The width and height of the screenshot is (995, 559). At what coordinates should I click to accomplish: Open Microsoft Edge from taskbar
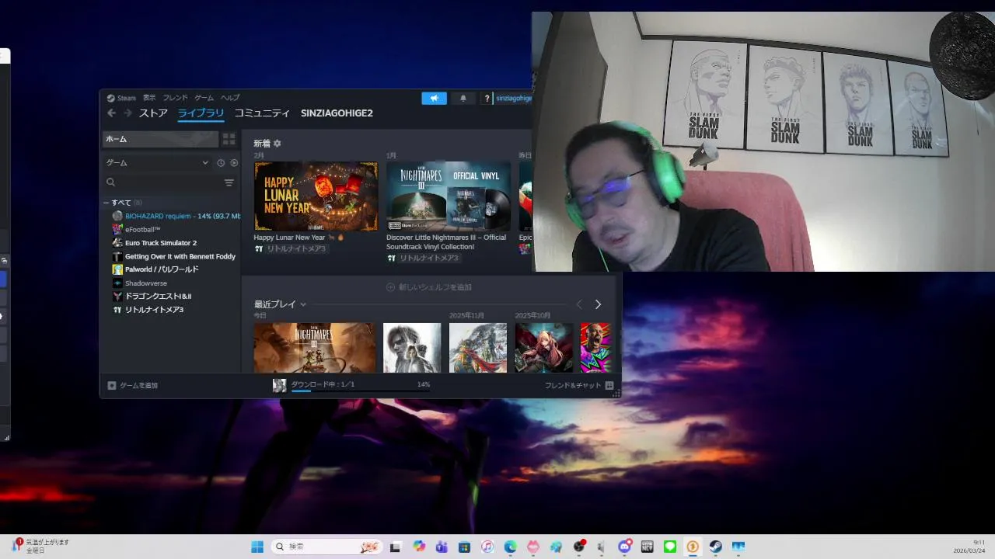point(510,547)
